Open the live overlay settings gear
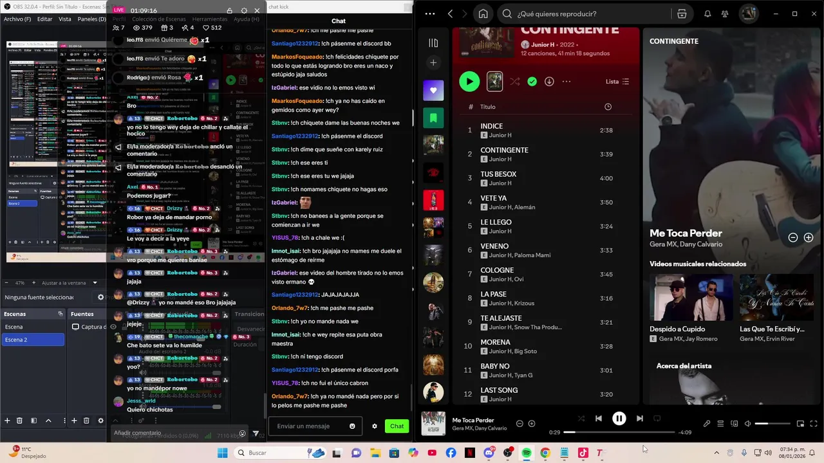This screenshot has width=824, height=463. tap(244, 11)
